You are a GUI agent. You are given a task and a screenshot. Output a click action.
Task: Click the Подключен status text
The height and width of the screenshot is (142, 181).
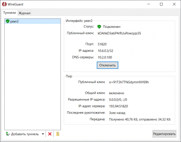coord(112,27)
